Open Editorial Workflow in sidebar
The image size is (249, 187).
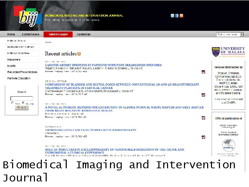[18, 53]
